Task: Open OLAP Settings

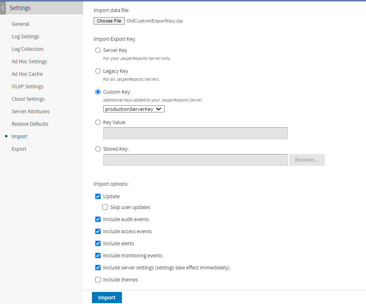Action: pyautogui.click(x=27, y=87)
